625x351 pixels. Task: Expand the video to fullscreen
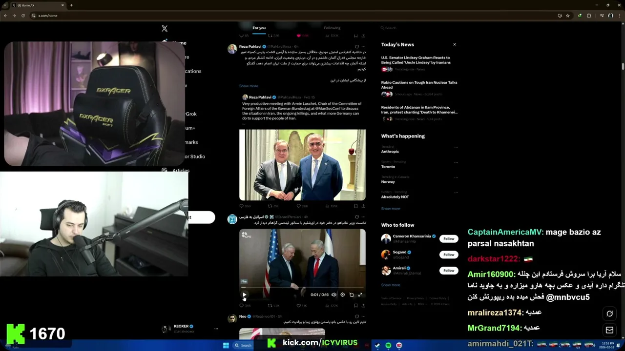pos(360,294)
